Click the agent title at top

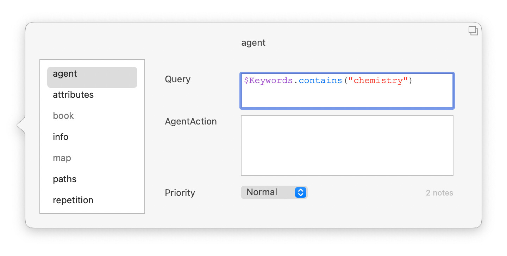tap(254, 43)
